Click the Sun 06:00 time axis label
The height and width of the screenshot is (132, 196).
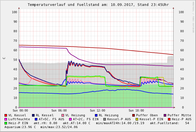click(x=59, y=111)
